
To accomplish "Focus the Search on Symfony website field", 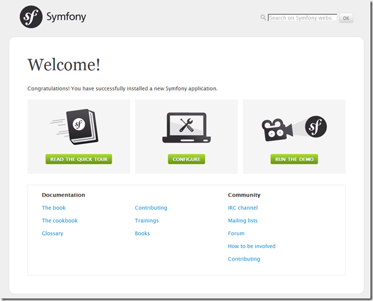I will coord(303,18).
